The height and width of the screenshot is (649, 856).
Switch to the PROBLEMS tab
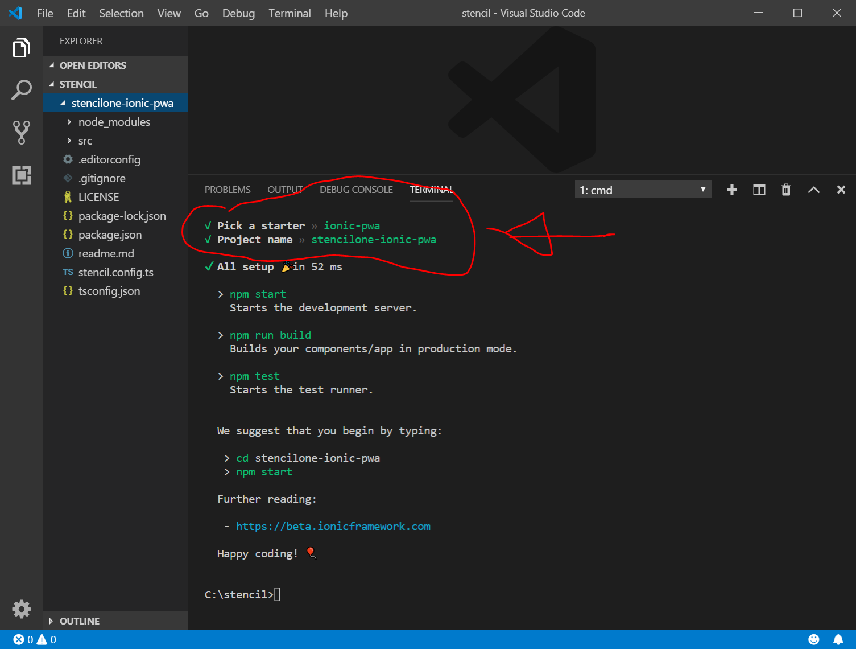pyautogui.click(x=228, y=190)
